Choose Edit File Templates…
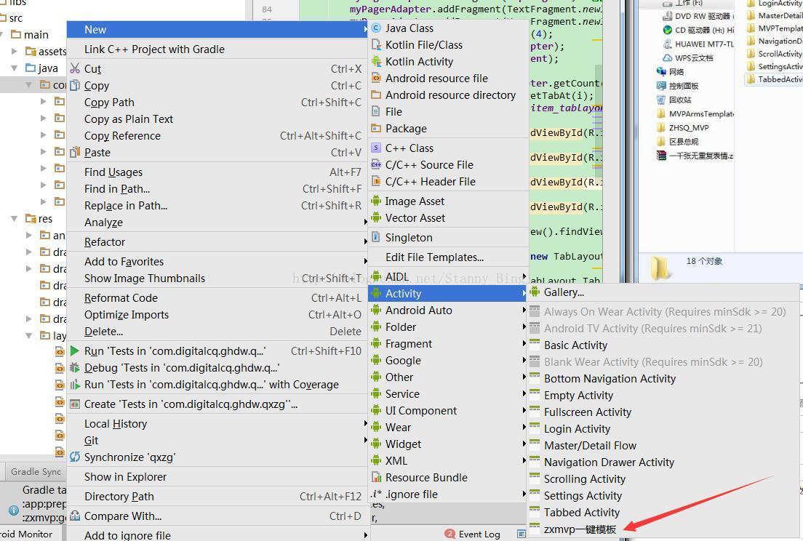 447,257
